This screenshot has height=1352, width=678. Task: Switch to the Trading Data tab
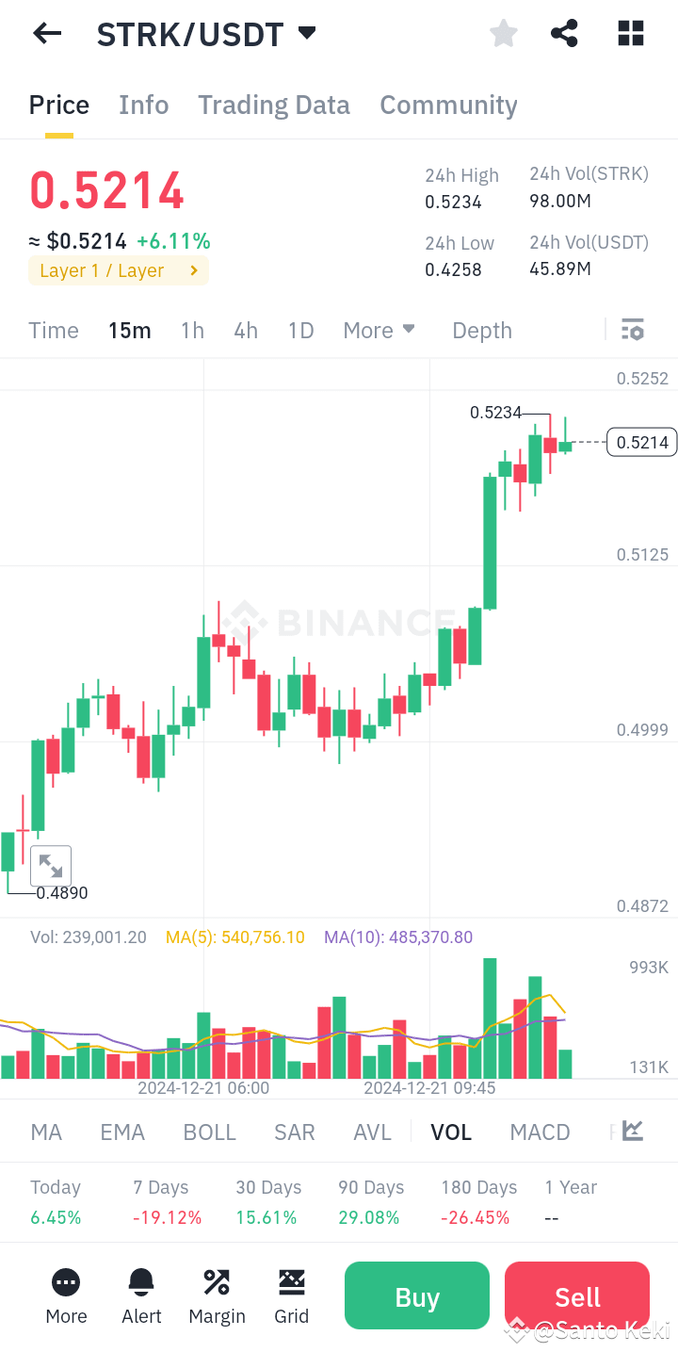(273, 105)
